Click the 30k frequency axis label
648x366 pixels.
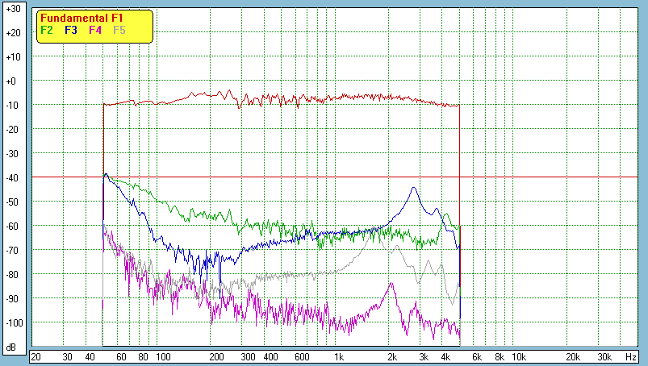tap(604, 356)
